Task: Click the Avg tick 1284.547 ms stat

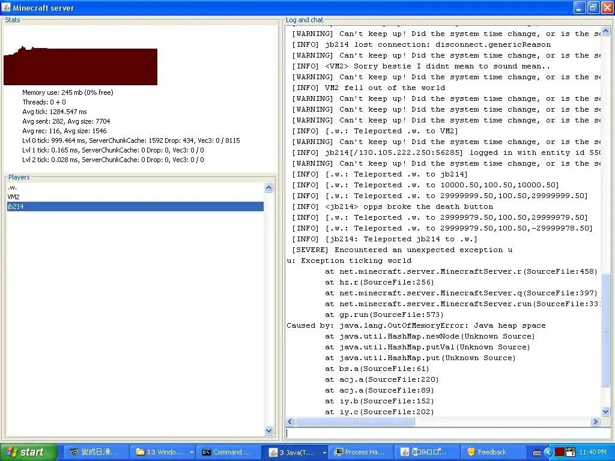Action: [55, 112]
